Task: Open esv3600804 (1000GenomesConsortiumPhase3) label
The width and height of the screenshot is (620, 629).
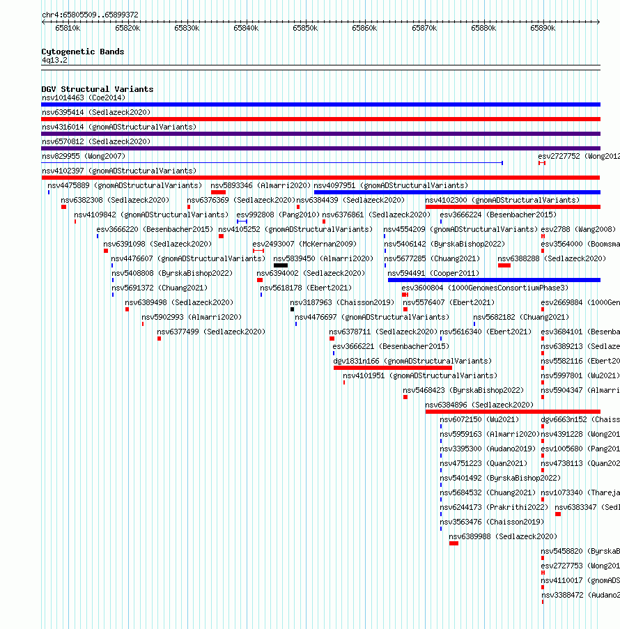Action: click(x=485, y=288)
